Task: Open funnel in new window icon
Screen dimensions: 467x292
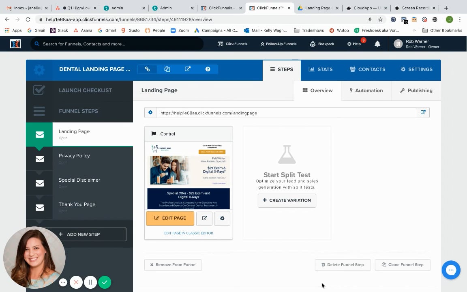Action: (x=187, y=69)
